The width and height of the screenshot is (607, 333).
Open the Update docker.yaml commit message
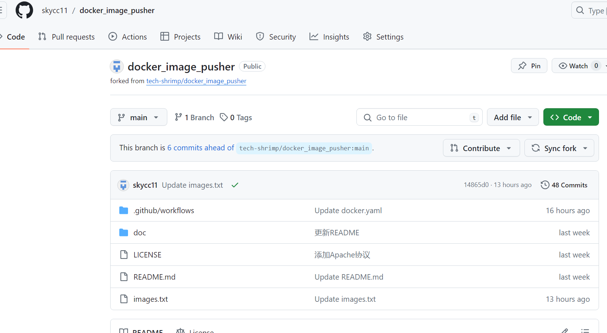point(348,211)
